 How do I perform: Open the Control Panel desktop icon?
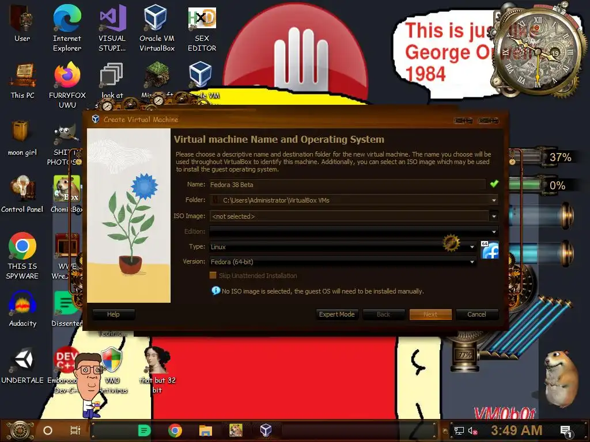pyautogui.click(x=22, y=195)
